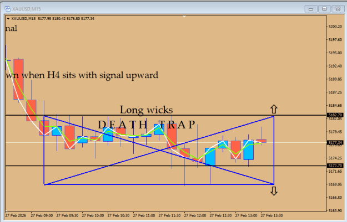
Task: Click the 5200.20 price scale label
Action: (335, 27)
